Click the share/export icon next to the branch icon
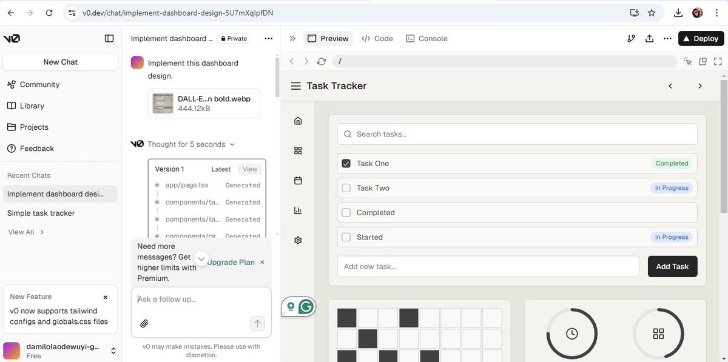Image resolution: width=728 pixels, height=362 pixels. tap(649, 38)
